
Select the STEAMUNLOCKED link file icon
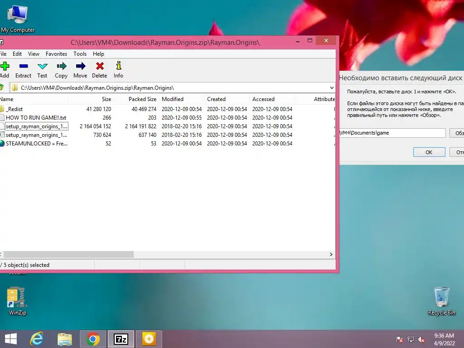(x=2, y=144)
